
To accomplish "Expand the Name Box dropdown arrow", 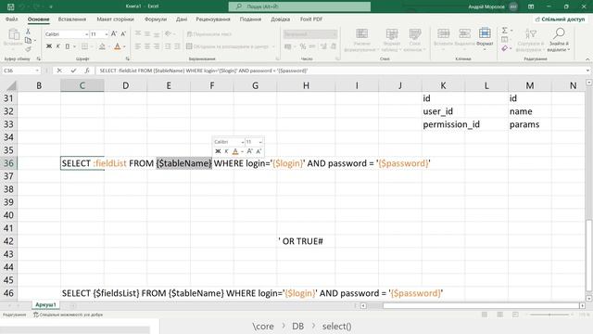I will coord(37,71).
